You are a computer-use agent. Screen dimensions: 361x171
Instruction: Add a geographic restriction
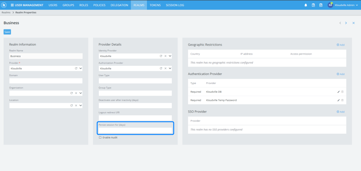click(340, 45)
